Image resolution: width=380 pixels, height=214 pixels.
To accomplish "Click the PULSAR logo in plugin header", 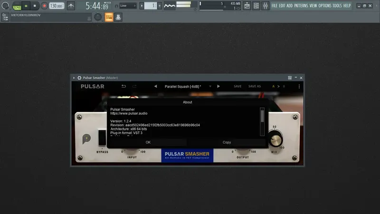I will coord(93,87).
